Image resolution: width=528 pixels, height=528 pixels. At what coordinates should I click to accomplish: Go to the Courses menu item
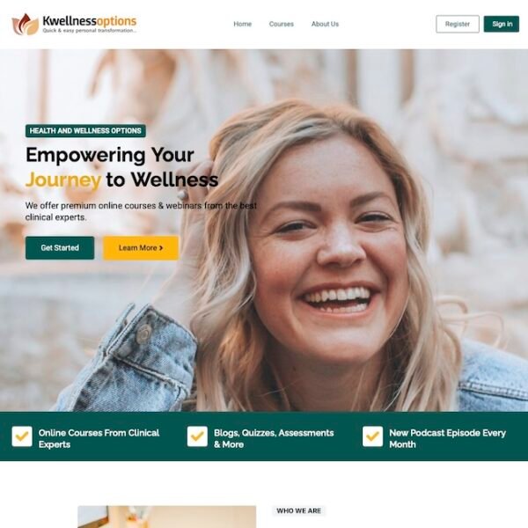click(x=282, y=24)
